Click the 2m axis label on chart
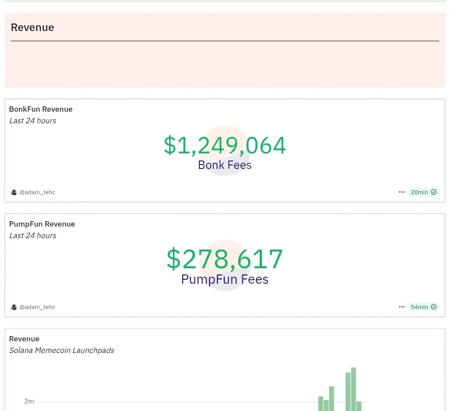Image resolution: width=455 pixels, height=411 pixels. click(29, 401)
